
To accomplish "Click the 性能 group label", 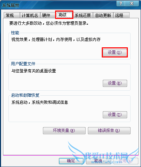I will 15,33.
